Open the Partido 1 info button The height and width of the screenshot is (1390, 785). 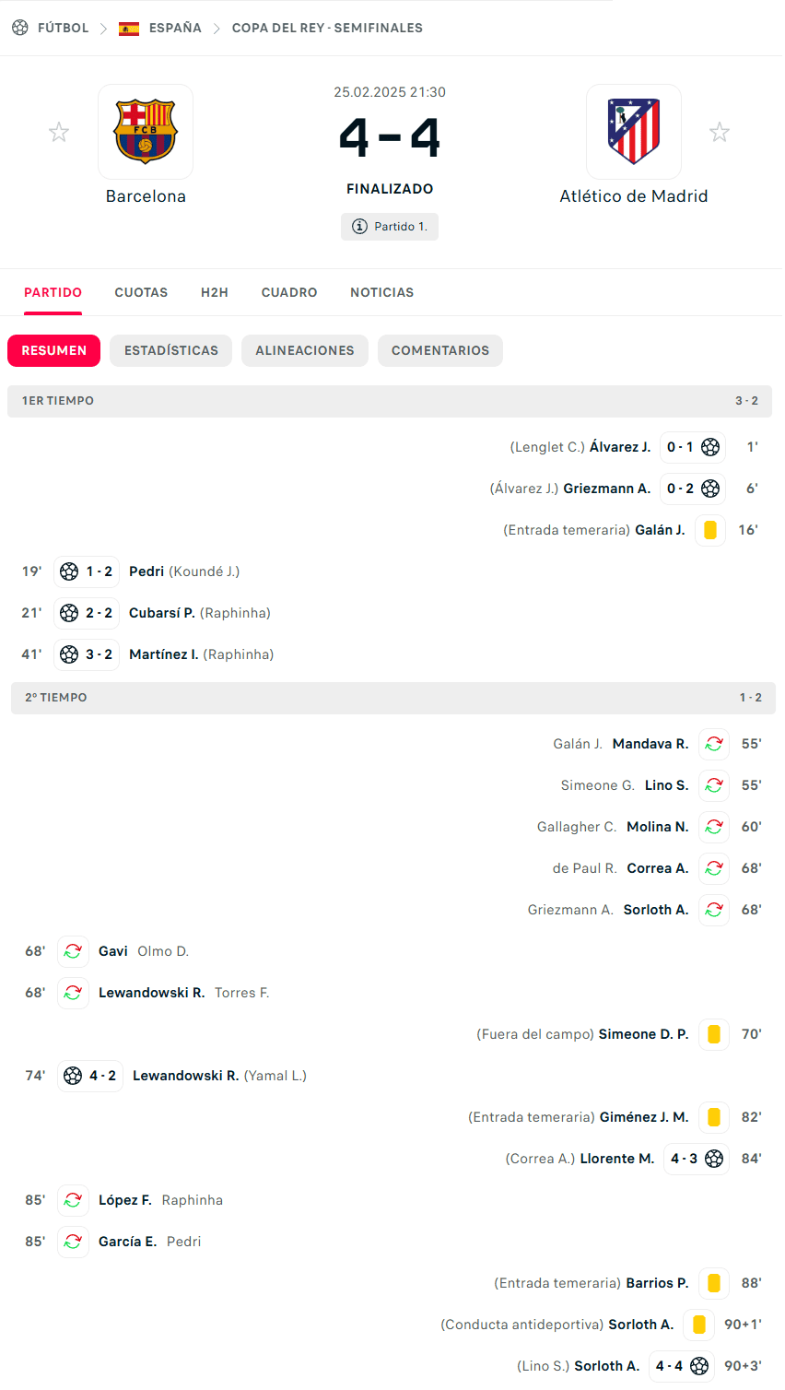tap(389, 226)
